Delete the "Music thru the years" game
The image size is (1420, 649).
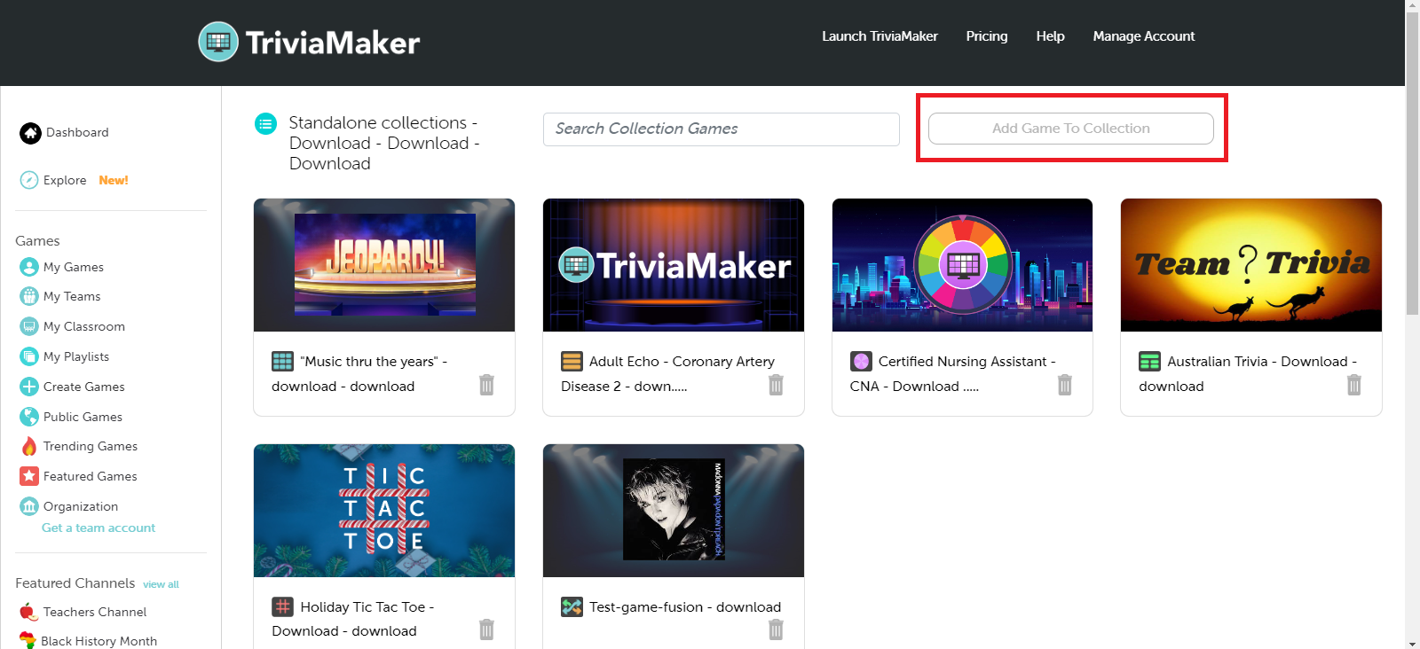(x=486, y=385)
